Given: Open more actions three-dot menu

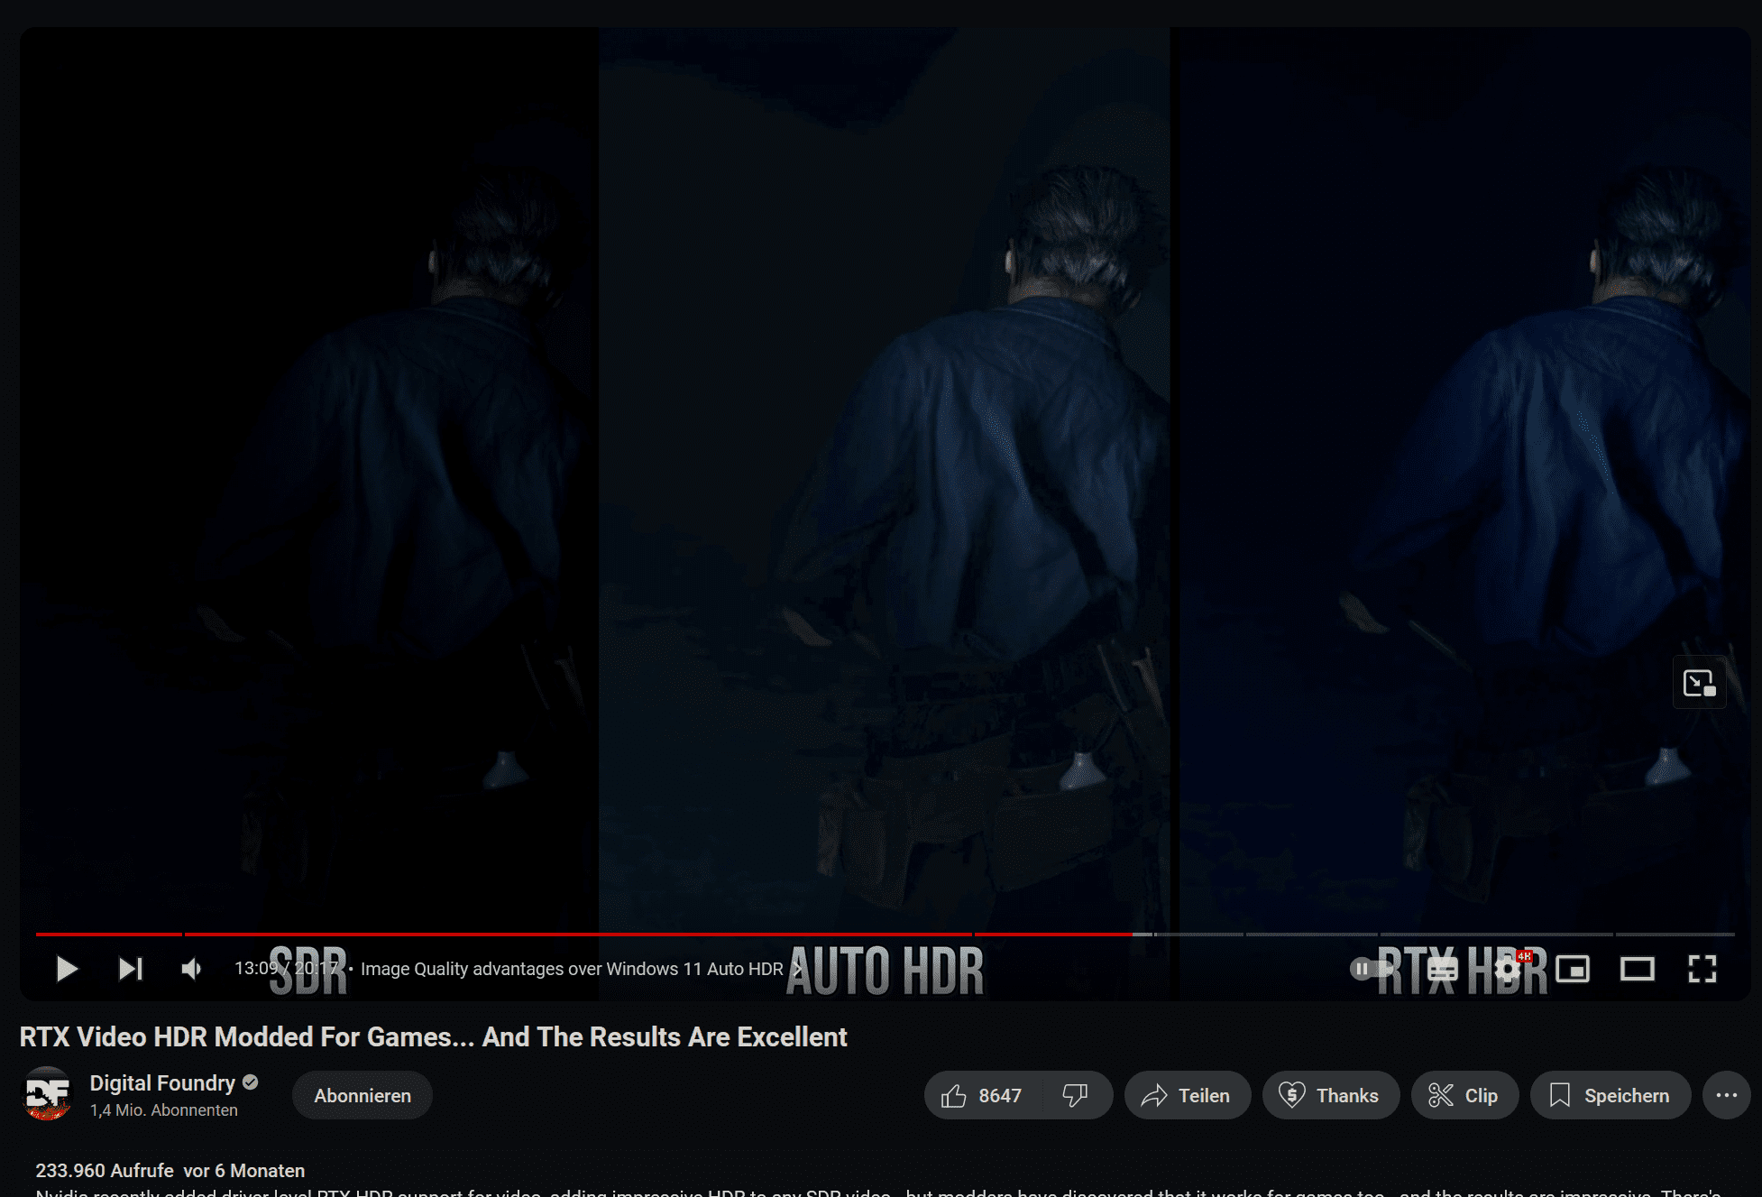Looking at the screenshot, I should [x=1727, y=1095].
